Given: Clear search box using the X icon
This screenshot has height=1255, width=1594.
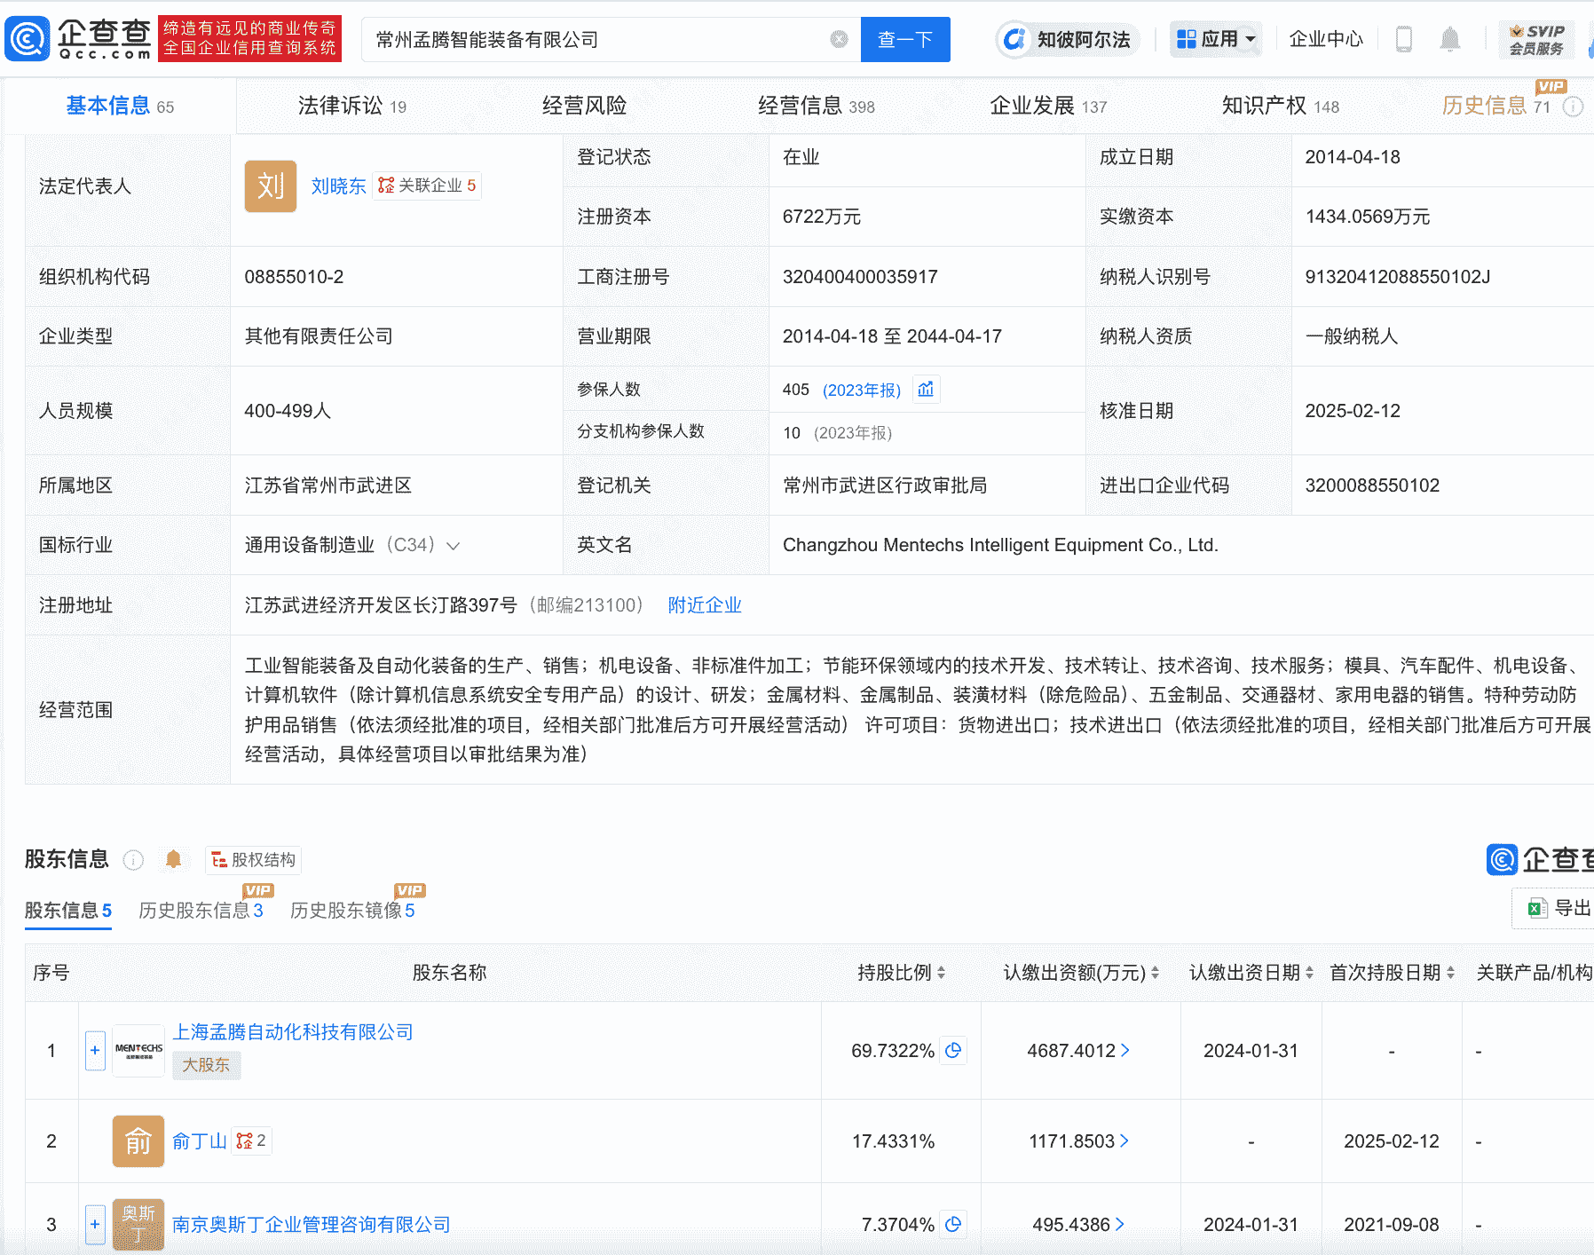Looking at the screenshot, I should coord(837,39).
